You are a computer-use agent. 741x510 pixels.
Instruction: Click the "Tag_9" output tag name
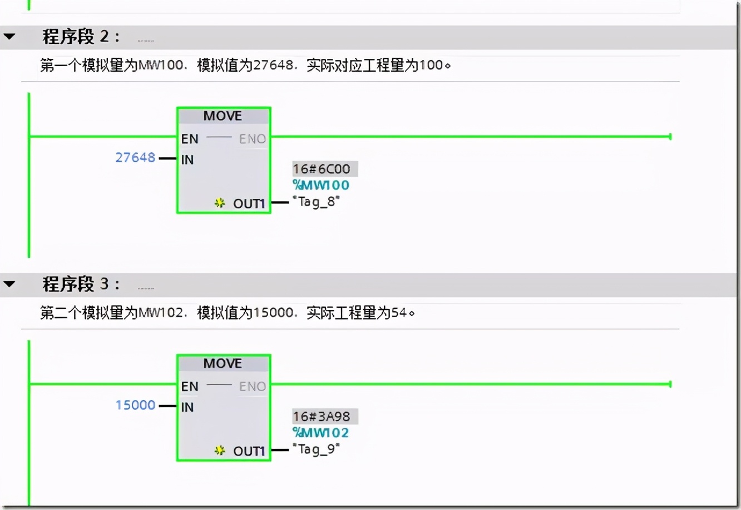click(x=316, y=449)
